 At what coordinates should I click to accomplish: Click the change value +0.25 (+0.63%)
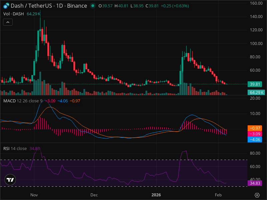pyautogui.click(x=175, y=6)
